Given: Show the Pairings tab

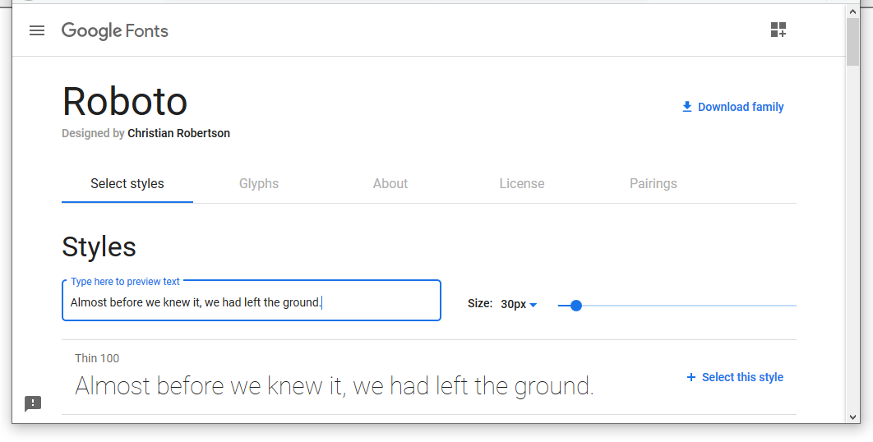Looking at the screenshot, I should point(654,184).
